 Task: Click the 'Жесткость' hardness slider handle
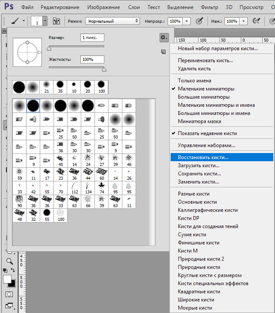[x=103, y=69]
